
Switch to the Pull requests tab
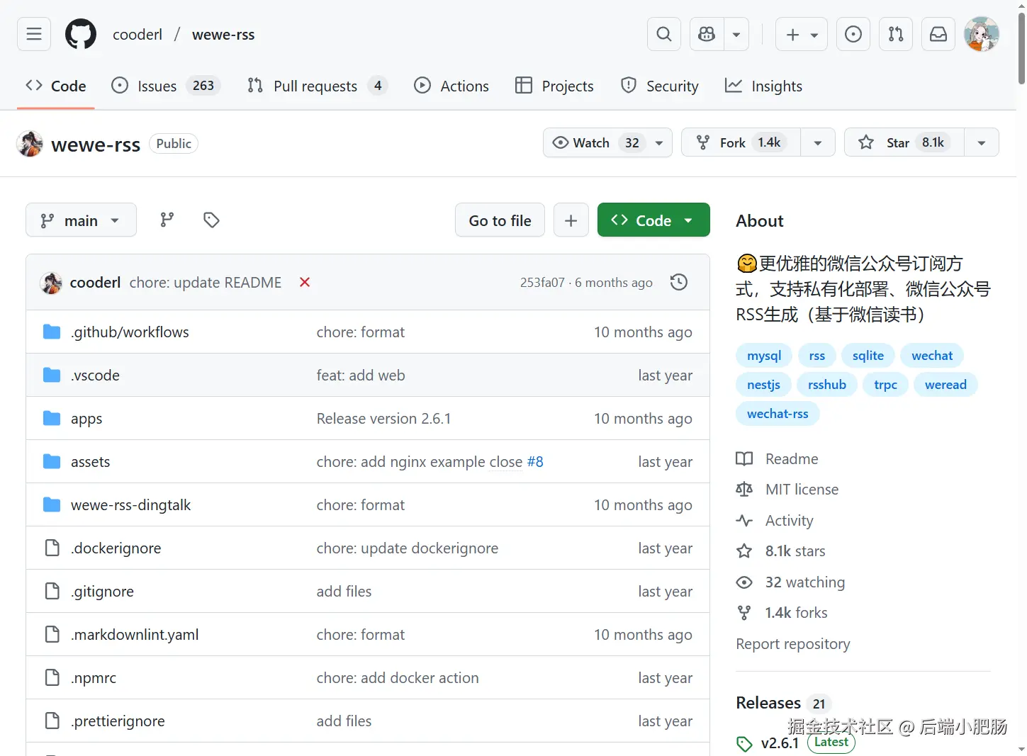tap(318, 86)
